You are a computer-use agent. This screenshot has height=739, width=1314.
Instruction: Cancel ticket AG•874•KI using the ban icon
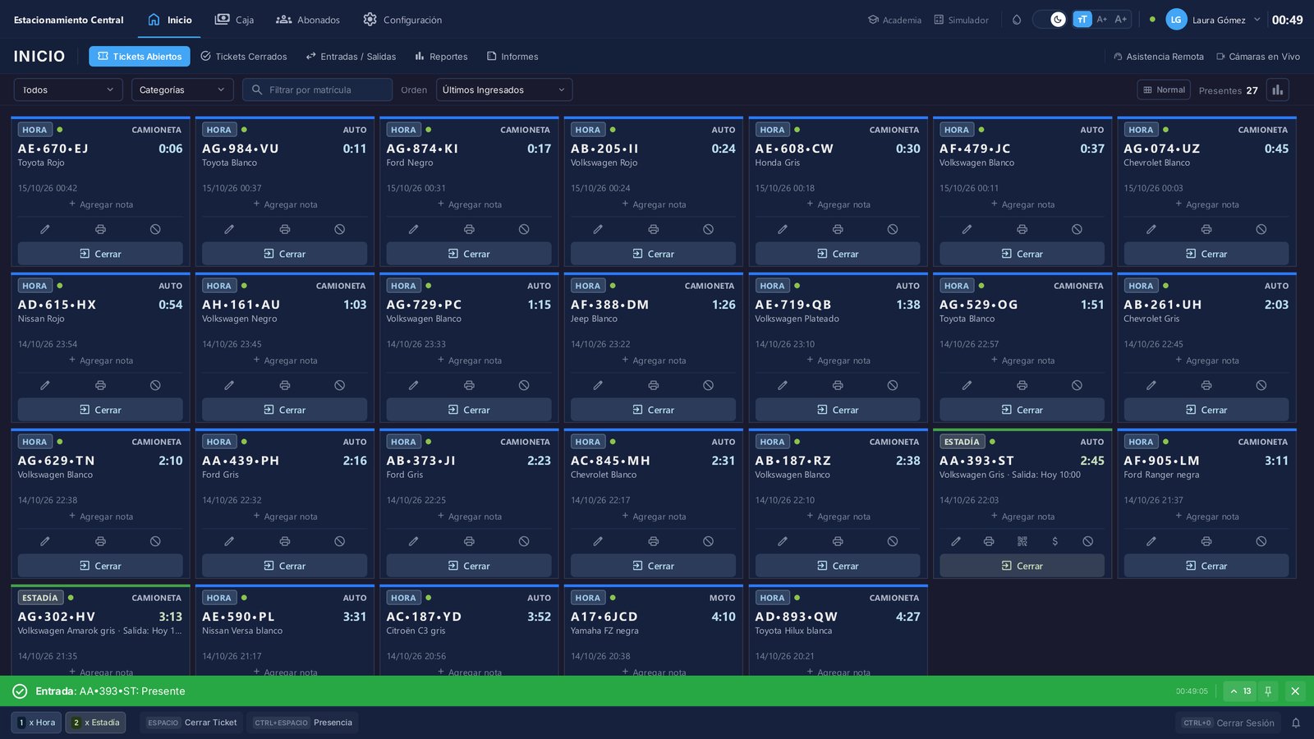(524, 229)
